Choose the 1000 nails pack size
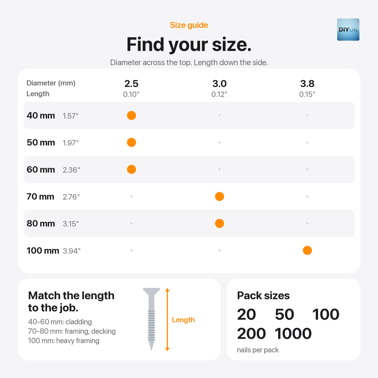378x378 pixels. pos(293,334)
